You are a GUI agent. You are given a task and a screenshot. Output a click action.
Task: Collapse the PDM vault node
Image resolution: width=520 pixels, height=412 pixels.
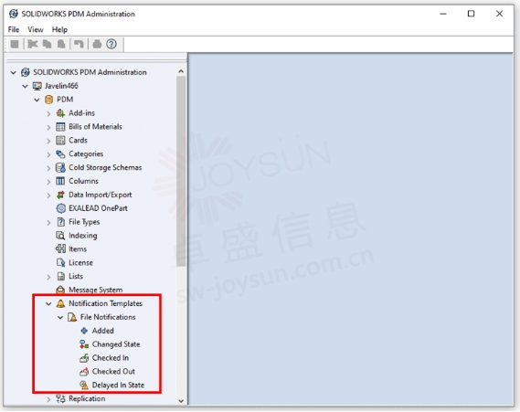[x=37, y=100]
